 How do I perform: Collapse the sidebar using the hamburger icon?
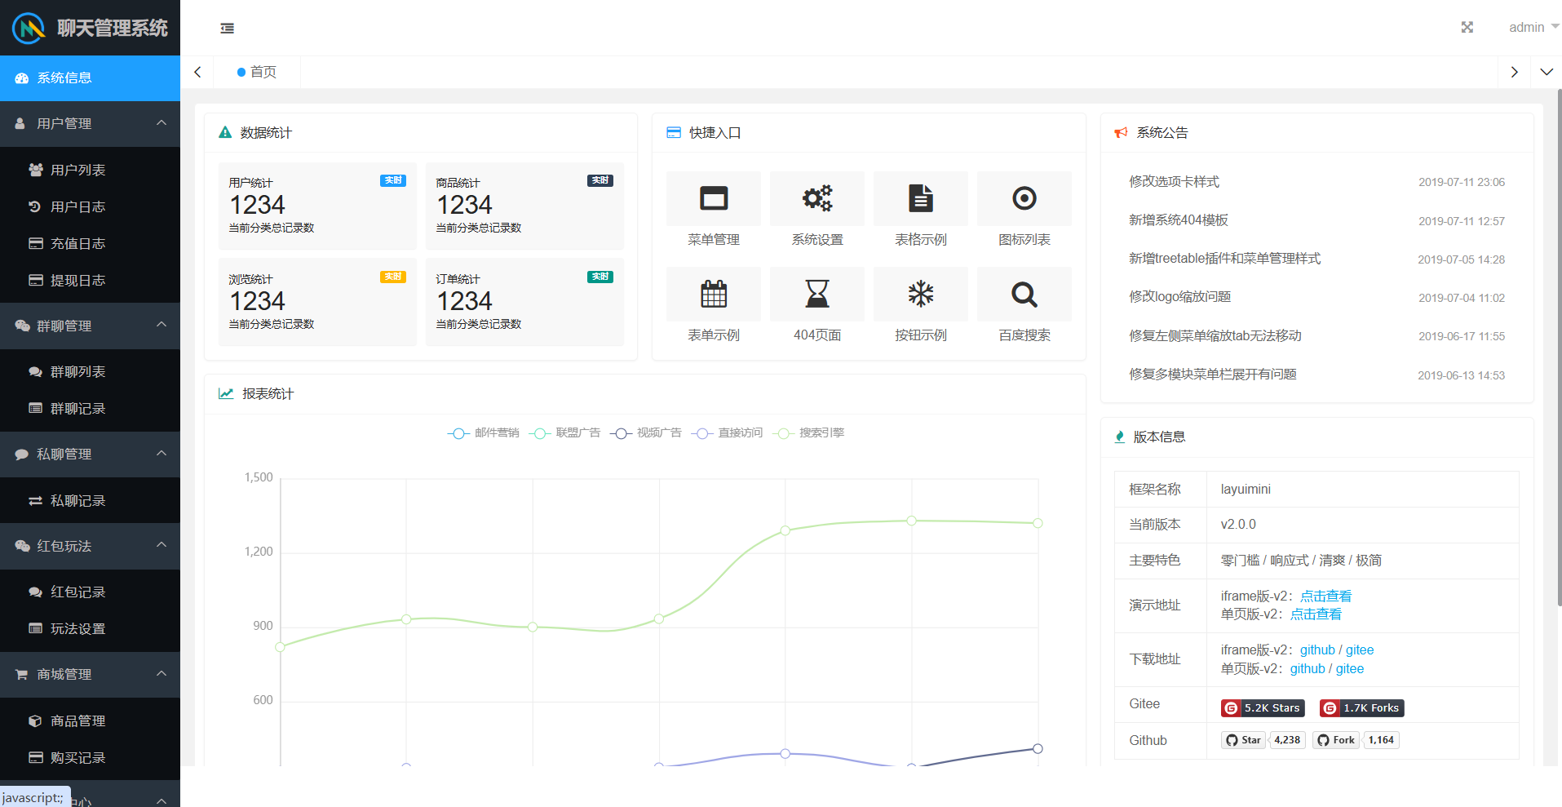(228, 29)
